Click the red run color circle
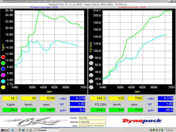The width and height of the screenshot is (176, 132). click(3, 57)
